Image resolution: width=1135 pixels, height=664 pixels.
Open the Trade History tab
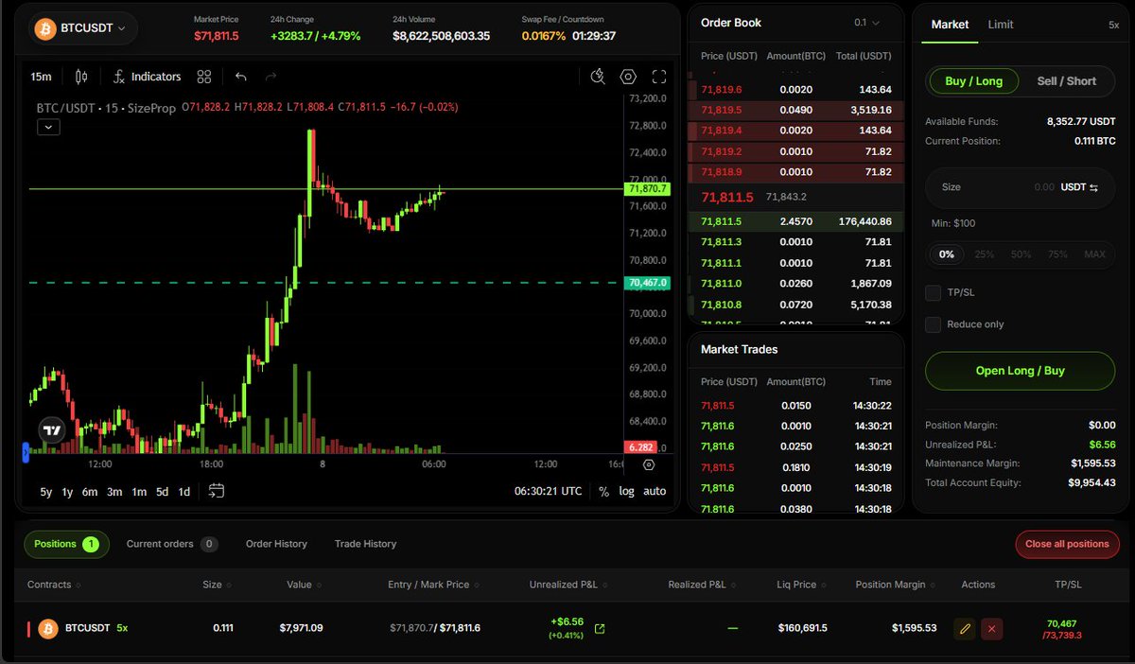pos(365,544)
